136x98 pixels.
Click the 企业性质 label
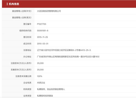pos(27,83)
